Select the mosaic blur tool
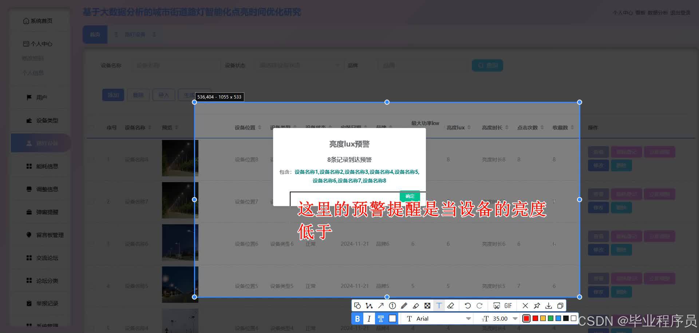The height and width of the screenshot is (333, 699). point(427,306)
